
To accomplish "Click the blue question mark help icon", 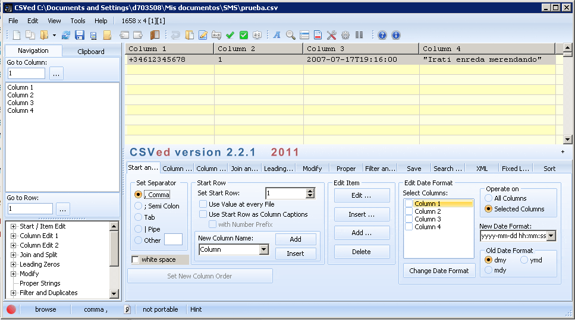I will pyautogui.click(x=382, y=35).
